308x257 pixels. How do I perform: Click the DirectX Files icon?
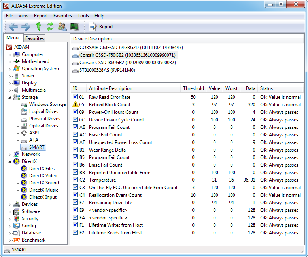[24, 169]
